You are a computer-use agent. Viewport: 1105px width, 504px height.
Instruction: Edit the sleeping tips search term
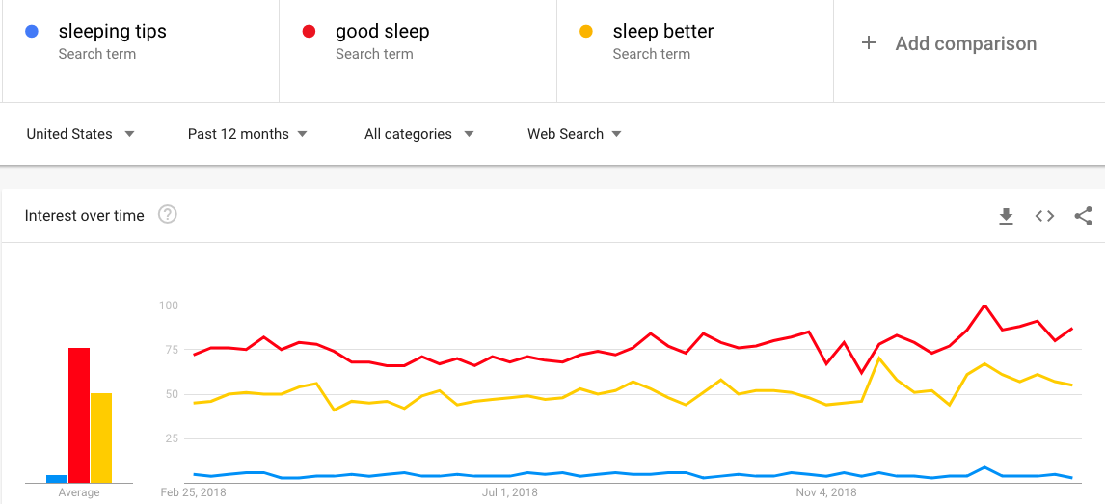112,32
